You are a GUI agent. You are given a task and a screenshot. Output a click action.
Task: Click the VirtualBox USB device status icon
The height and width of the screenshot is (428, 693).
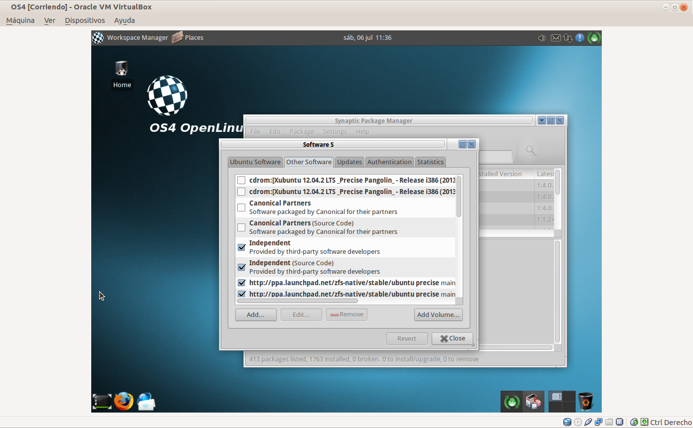click(x=588, y=422)
